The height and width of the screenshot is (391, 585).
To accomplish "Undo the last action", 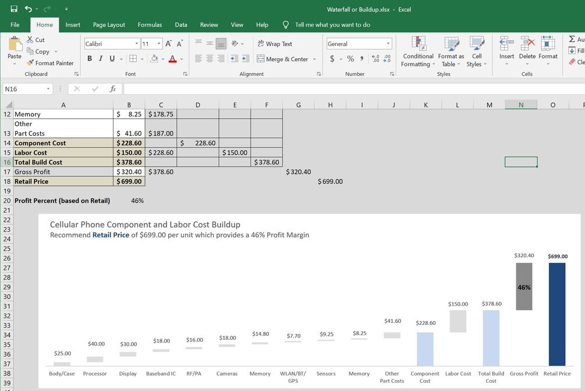I will 29,9.
